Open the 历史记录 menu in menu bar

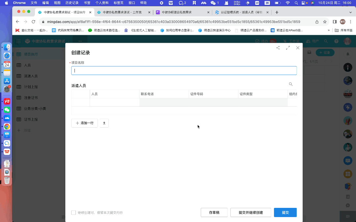coord(72,3)
